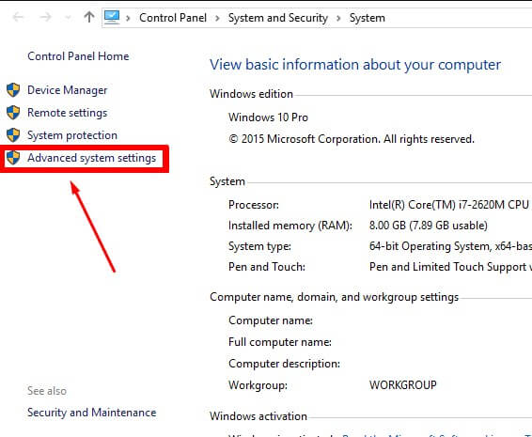Select the 'Computer name, domain, and workgroup settings' heading
This screenshot has width=532, height=437.
click(x=335, y=297)
